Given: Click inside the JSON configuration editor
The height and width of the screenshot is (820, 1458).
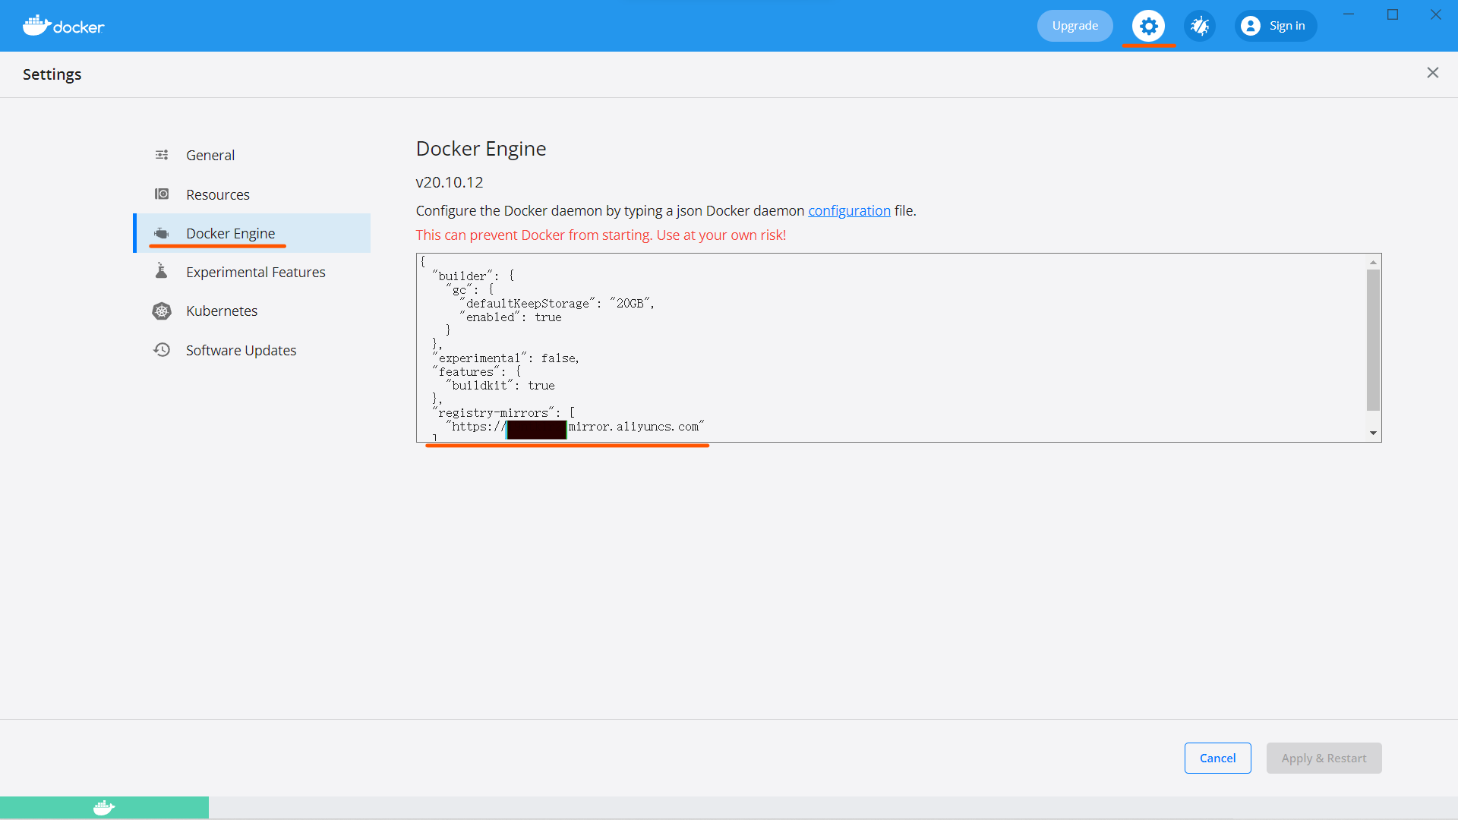Looking at the screenshot, I should (x=899, y=348).
